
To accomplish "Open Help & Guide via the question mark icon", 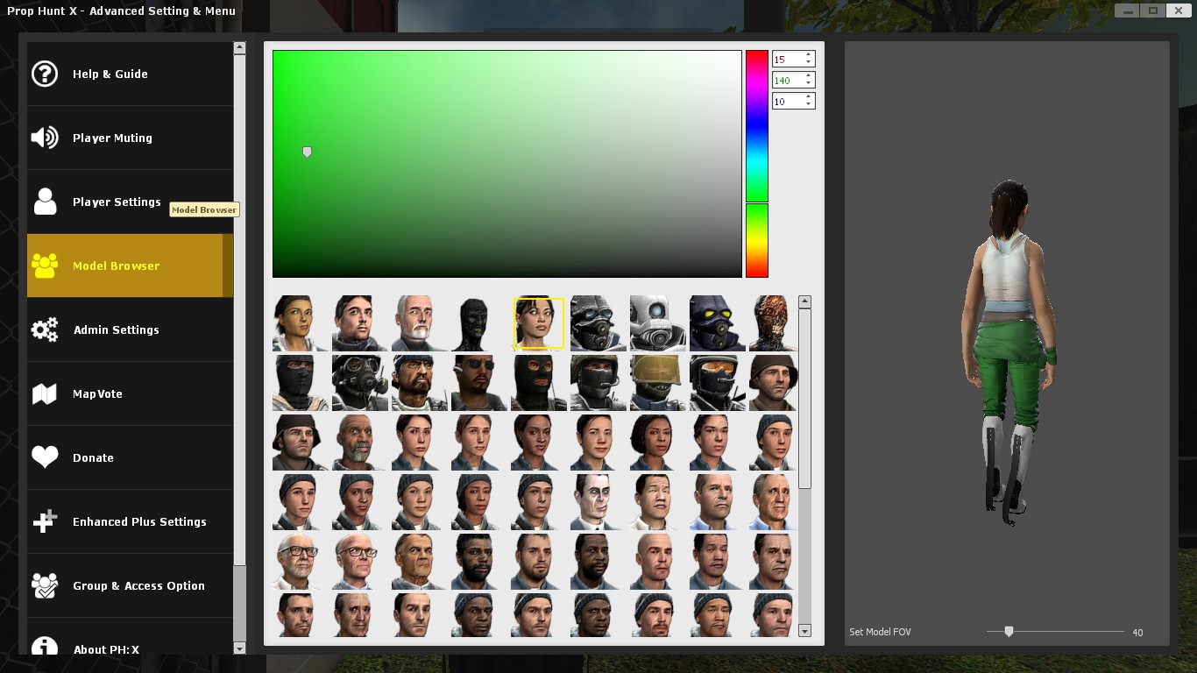I will coord(45,74).
